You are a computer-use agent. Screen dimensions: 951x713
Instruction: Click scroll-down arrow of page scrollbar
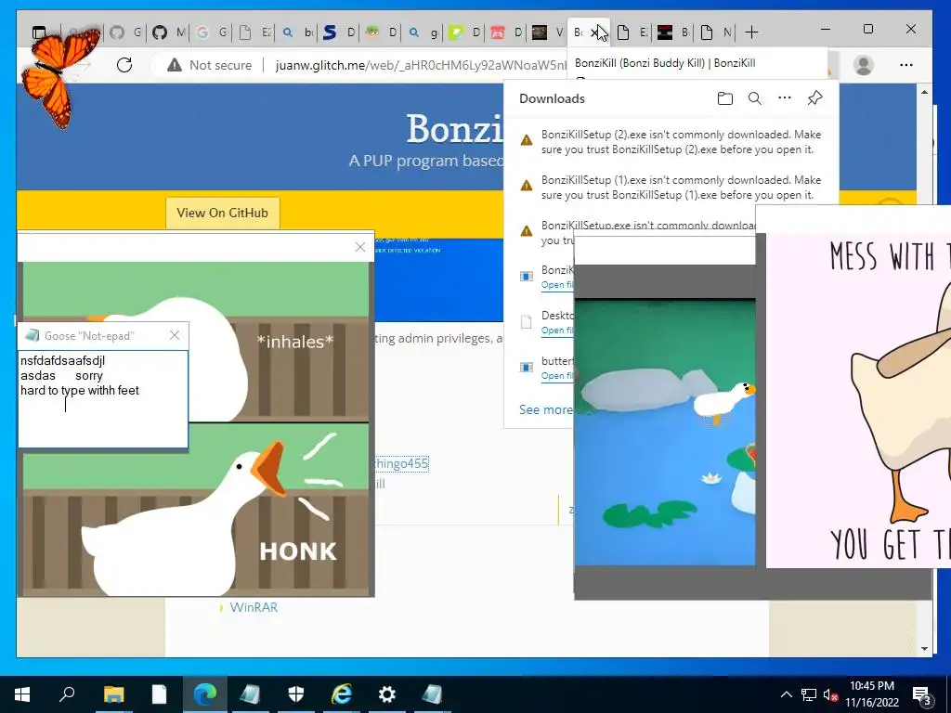point(924,649)
